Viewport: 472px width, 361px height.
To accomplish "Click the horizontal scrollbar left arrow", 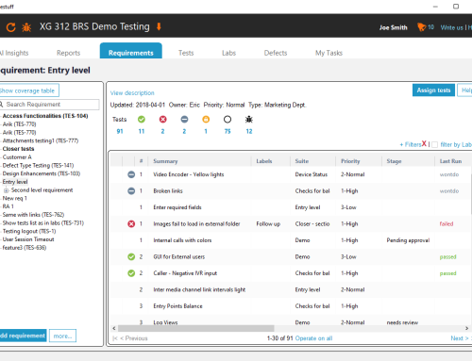I will coord(114,328).
